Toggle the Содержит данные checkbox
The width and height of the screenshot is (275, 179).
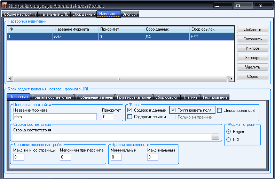tap(130, 110)
